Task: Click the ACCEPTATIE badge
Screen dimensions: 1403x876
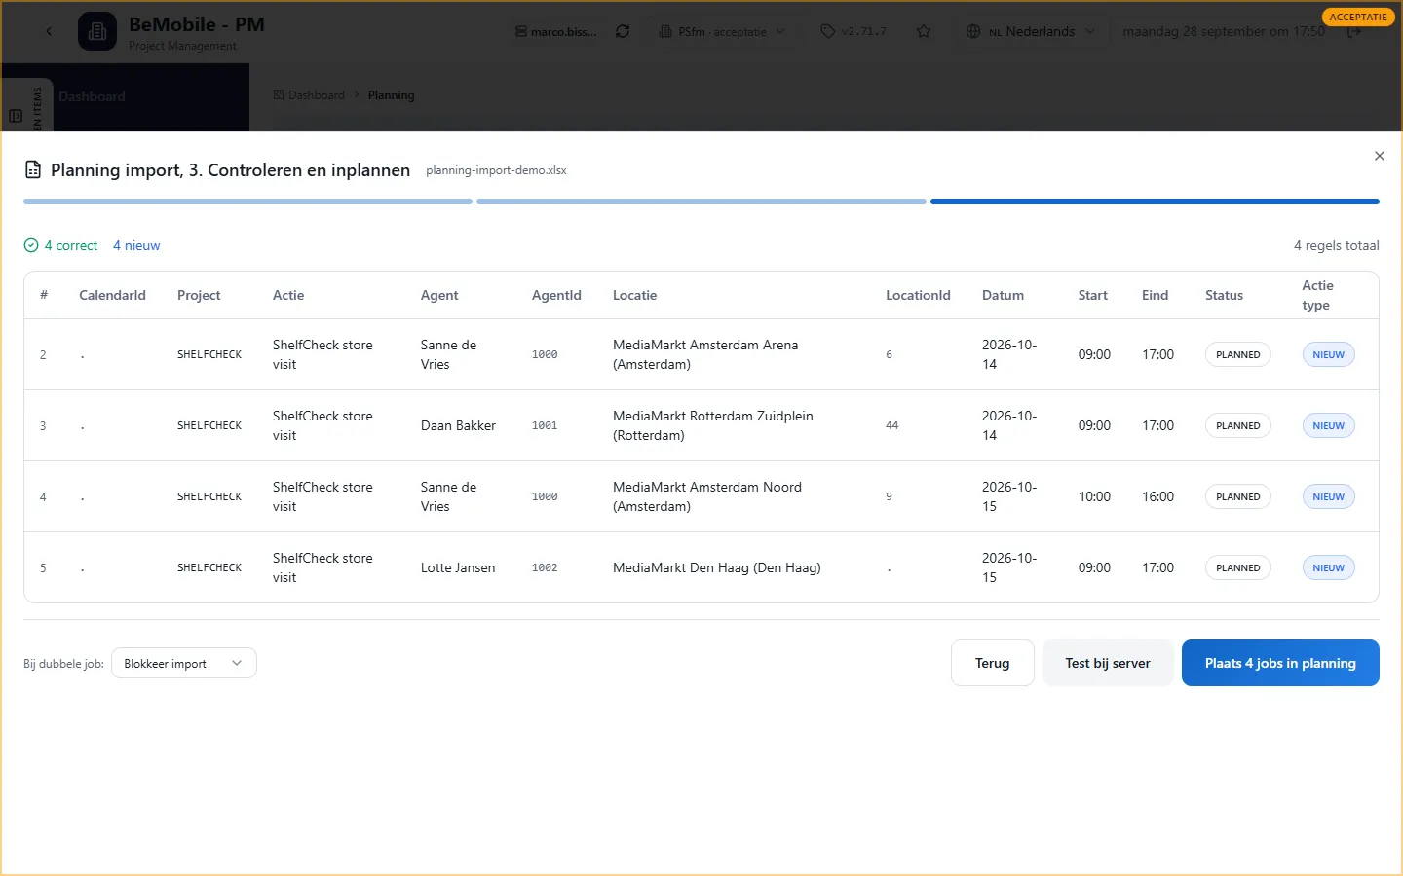Action: (x=1358, y=17)
